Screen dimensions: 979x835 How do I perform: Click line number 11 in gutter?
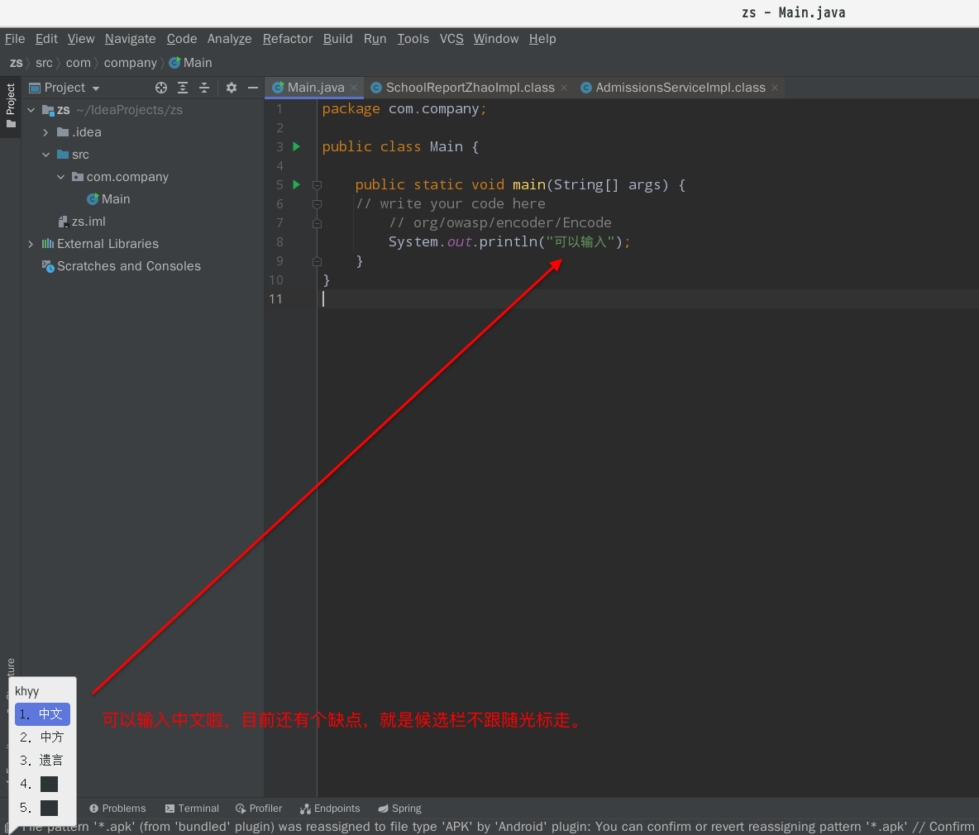[275, 299]
